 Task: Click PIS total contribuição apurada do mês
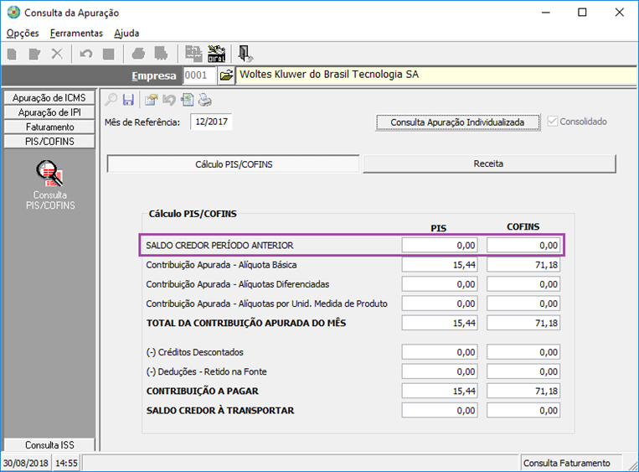(x=440, y=323)
